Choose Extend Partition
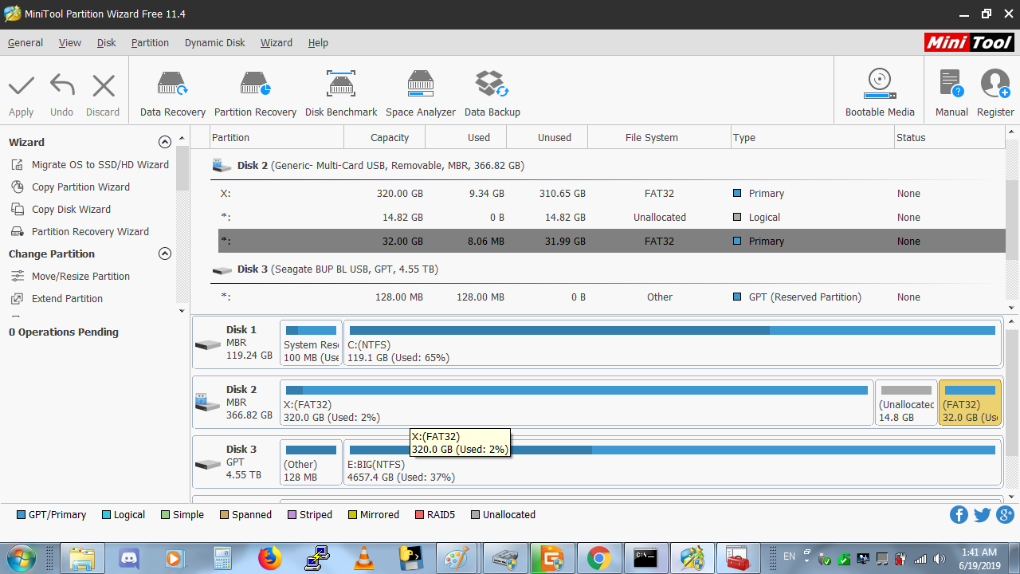1020x574 pixels. coord(67,298)
